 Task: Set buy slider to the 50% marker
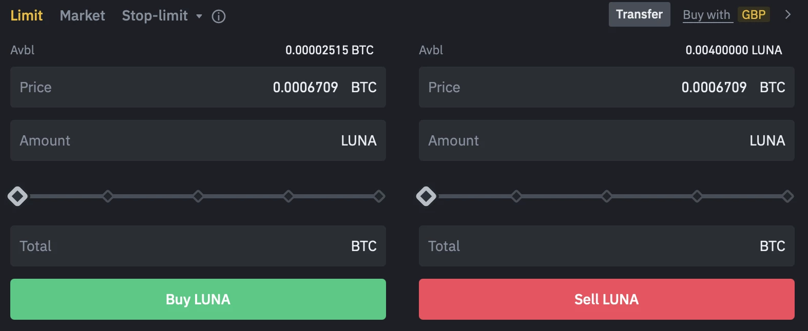click(198, 196)
